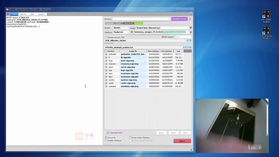279x157 pixels.
Task: Click the power icon beside Identify Device
Action: [190, 19]
